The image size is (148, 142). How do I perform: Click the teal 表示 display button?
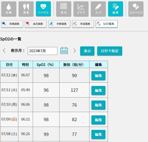87,51
